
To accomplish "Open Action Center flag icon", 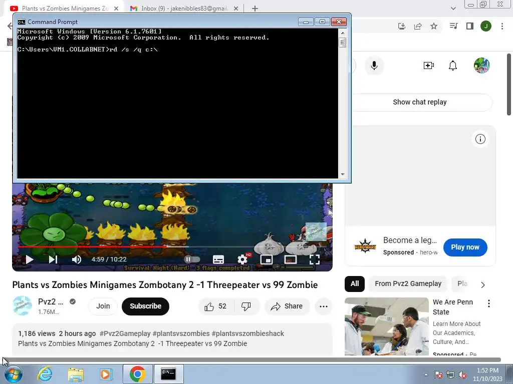I will [438, 374].
